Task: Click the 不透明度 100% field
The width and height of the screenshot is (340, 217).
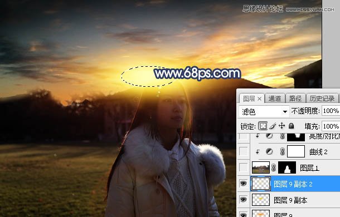Action: [x=331, y=111]
